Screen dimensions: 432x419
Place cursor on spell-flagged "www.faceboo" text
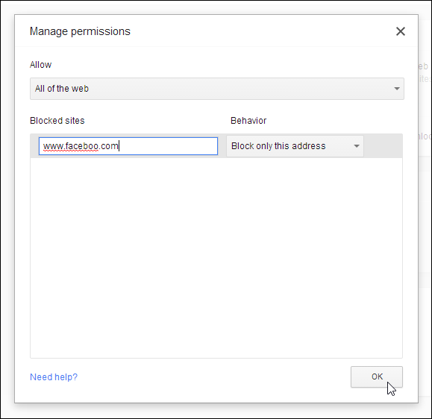point(71,146)
